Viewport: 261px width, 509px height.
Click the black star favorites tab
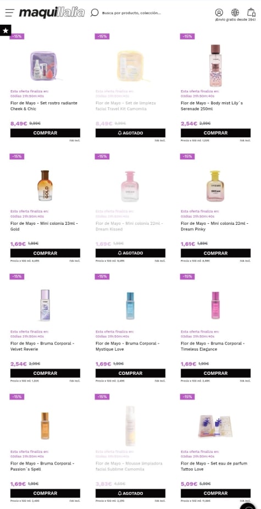point(5,31)
